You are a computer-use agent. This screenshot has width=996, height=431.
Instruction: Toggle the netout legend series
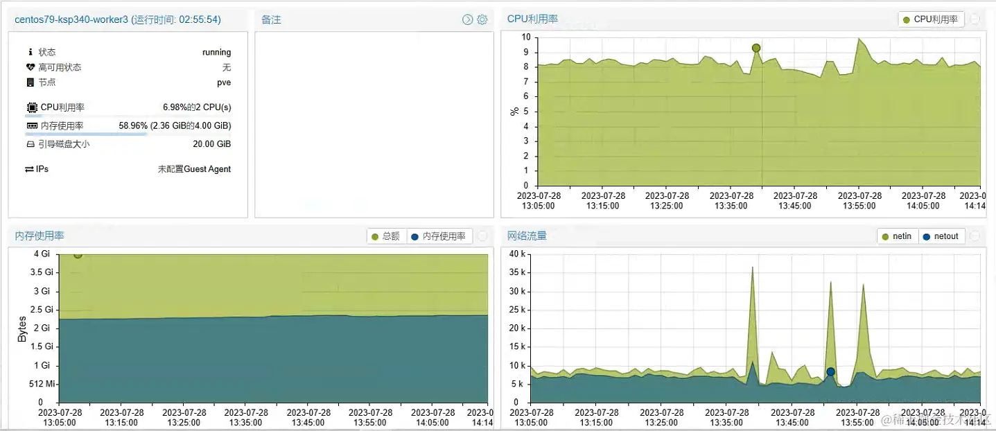941,236
